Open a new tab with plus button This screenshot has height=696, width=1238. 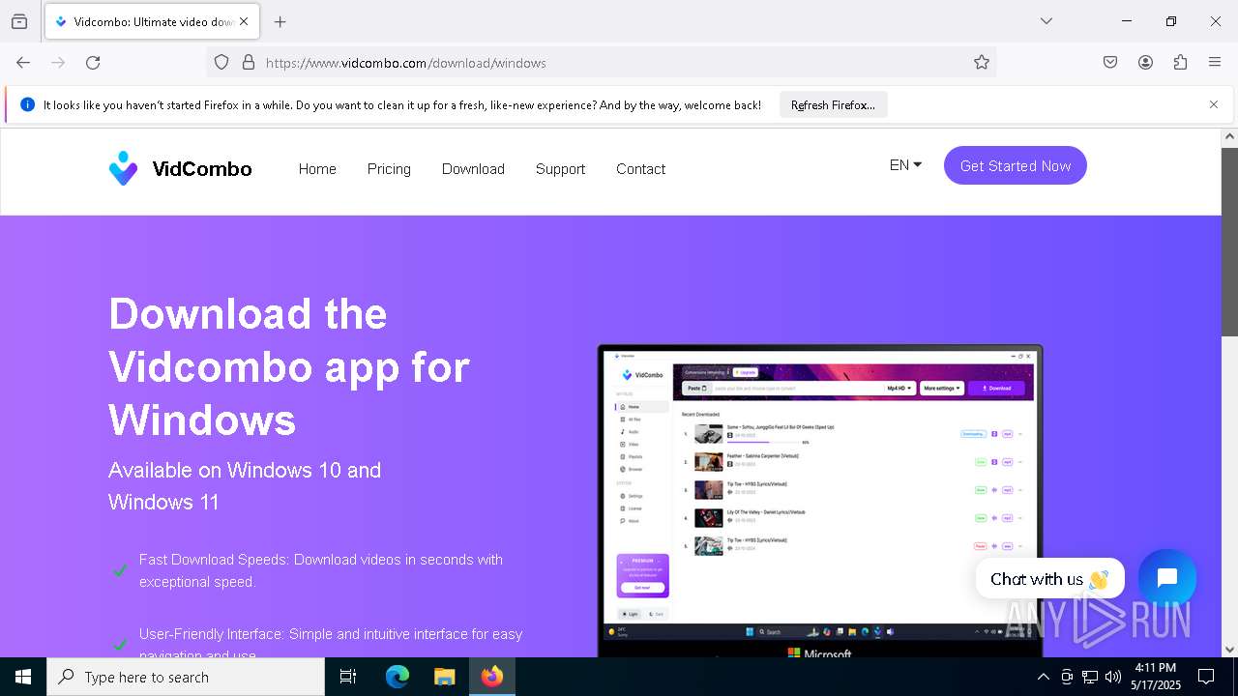point(280,21)
